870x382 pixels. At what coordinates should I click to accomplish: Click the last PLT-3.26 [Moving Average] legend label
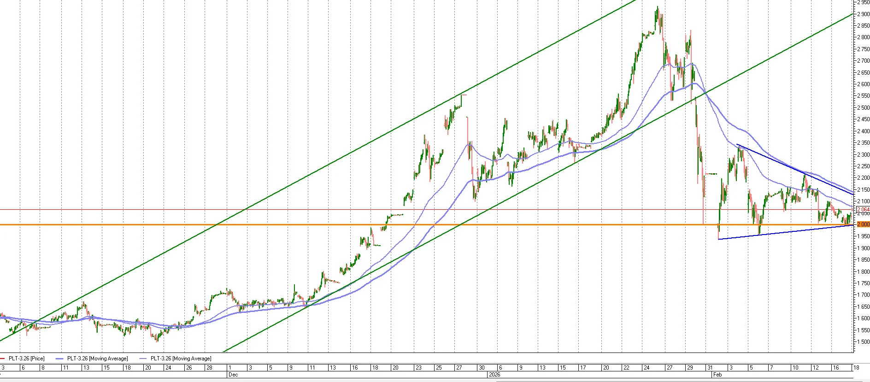181,358
